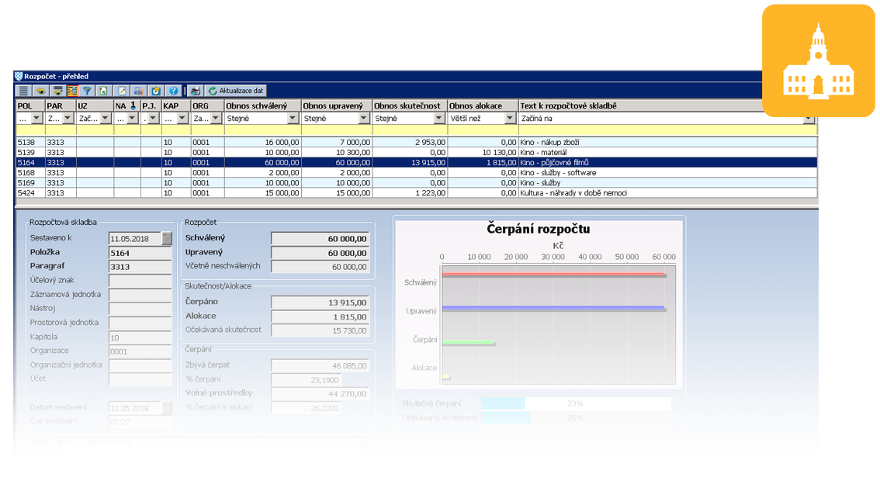The width and height of the screenshot is (880, 484).
Task: Open the KAP column filter dropdown
Action: point(182,119)
